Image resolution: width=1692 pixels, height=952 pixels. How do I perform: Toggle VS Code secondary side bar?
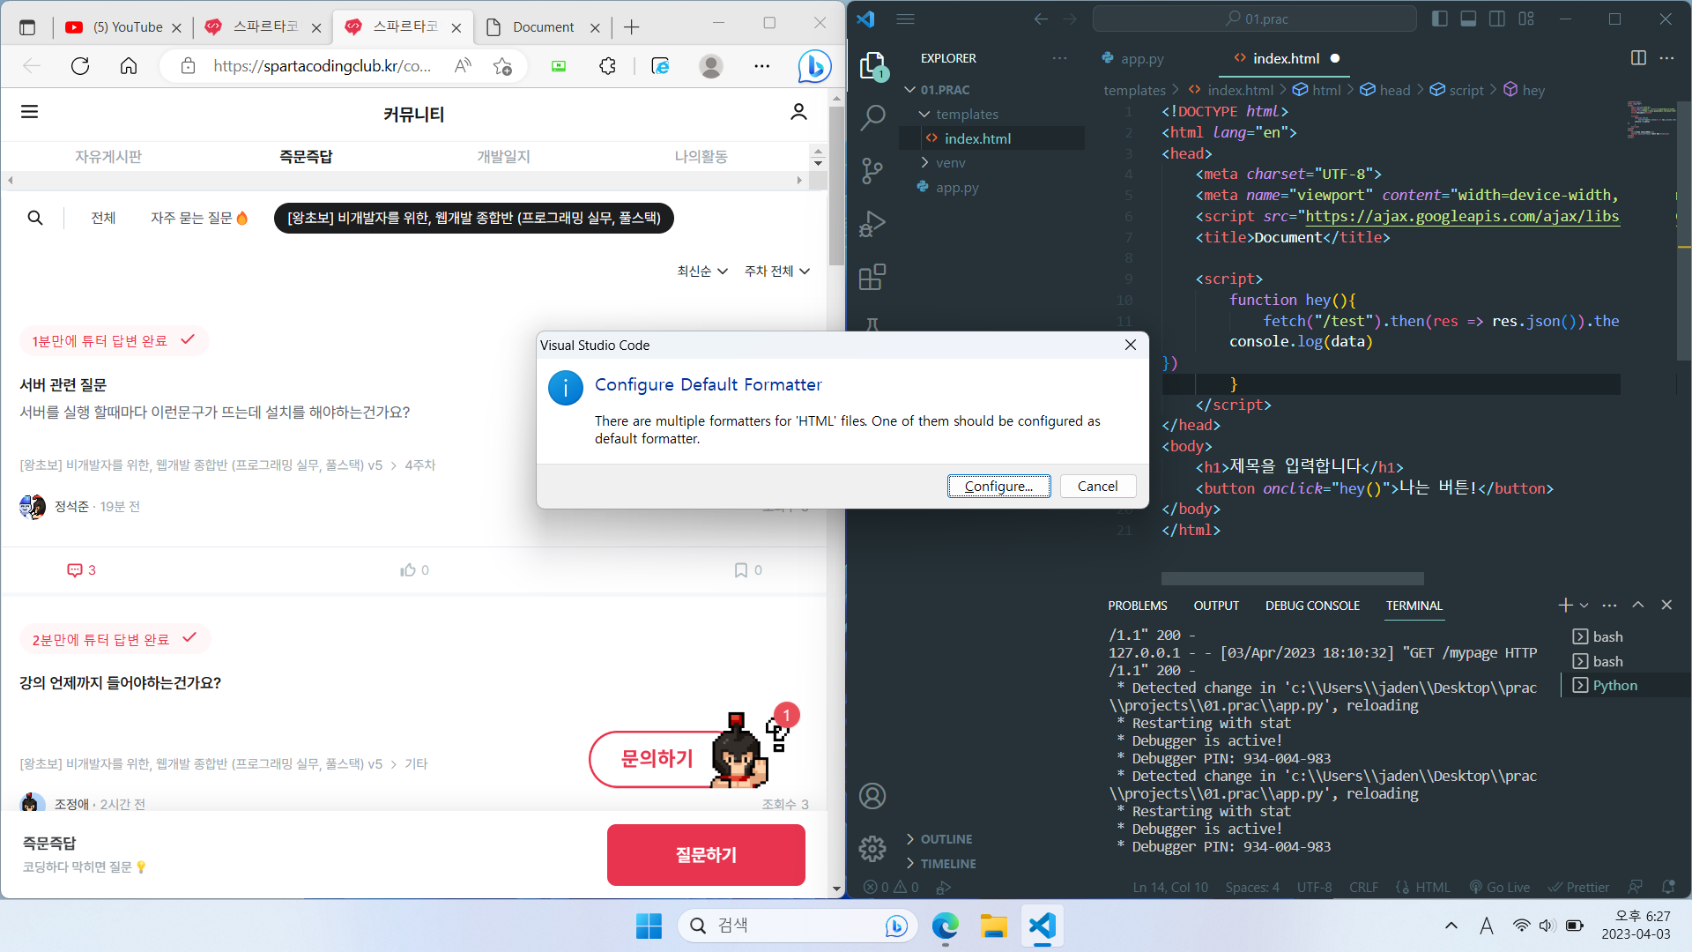click(x=1497, y=19)
